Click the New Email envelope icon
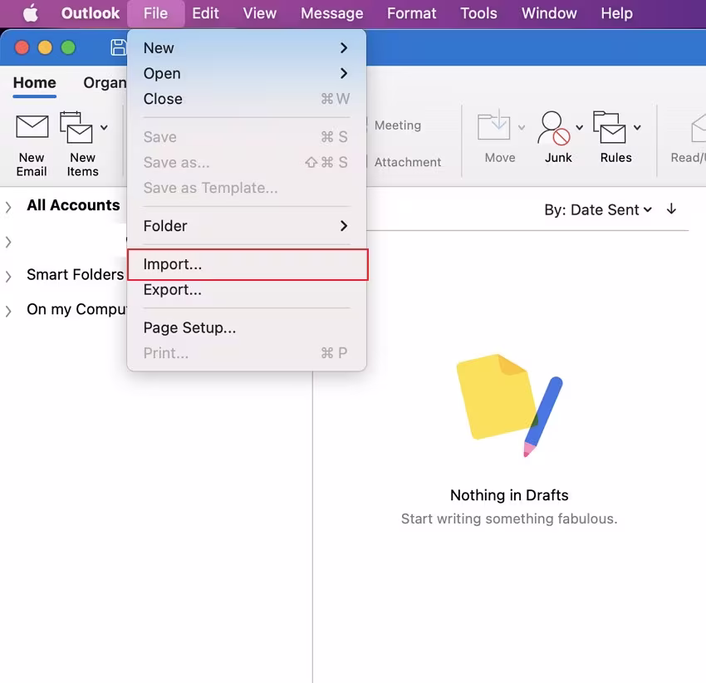The width and height of the screenshot is (706, 683). [32, 126]
